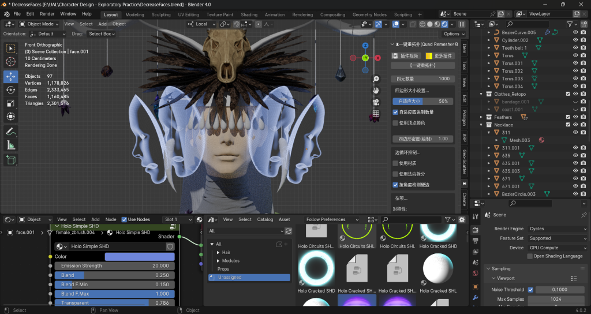Open the Feature Set Supported dropdown
Screen dimensions: 591x314
tap(557, 238)
